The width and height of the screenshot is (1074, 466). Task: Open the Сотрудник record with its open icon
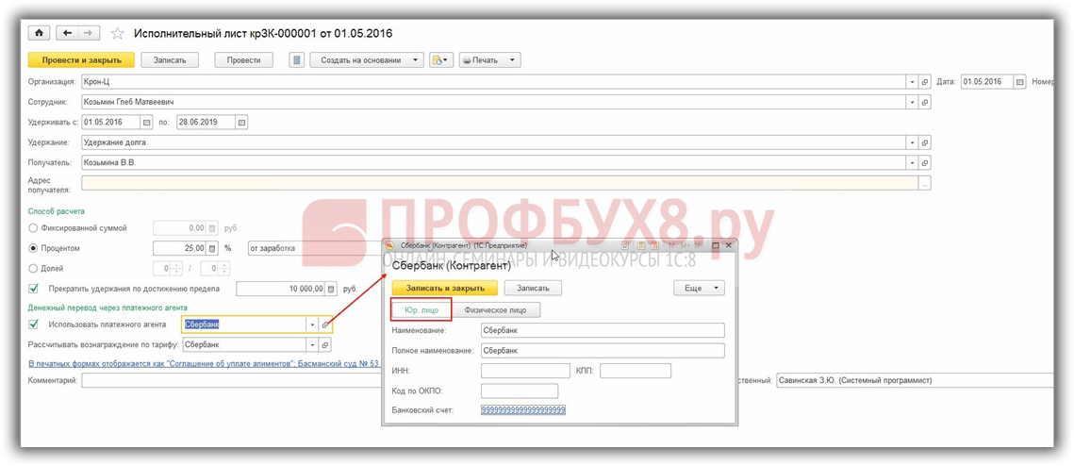point(925,102)
